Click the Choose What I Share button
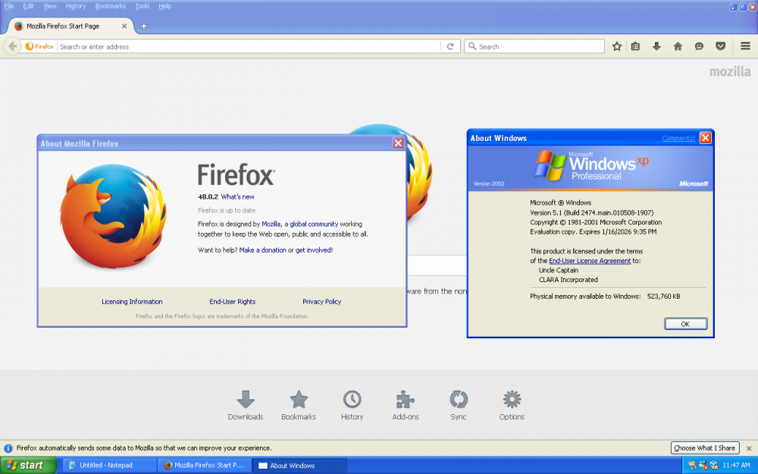 (704, 448)
